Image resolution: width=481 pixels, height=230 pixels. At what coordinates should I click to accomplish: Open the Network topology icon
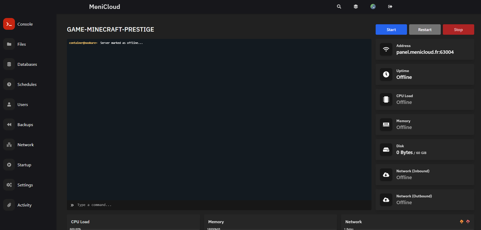9,145
